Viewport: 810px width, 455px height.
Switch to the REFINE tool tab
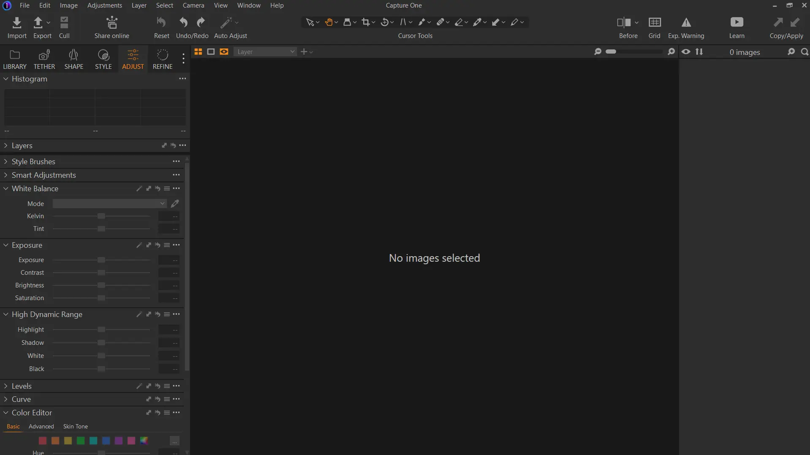pyautogui.click(x=163, y=60)
